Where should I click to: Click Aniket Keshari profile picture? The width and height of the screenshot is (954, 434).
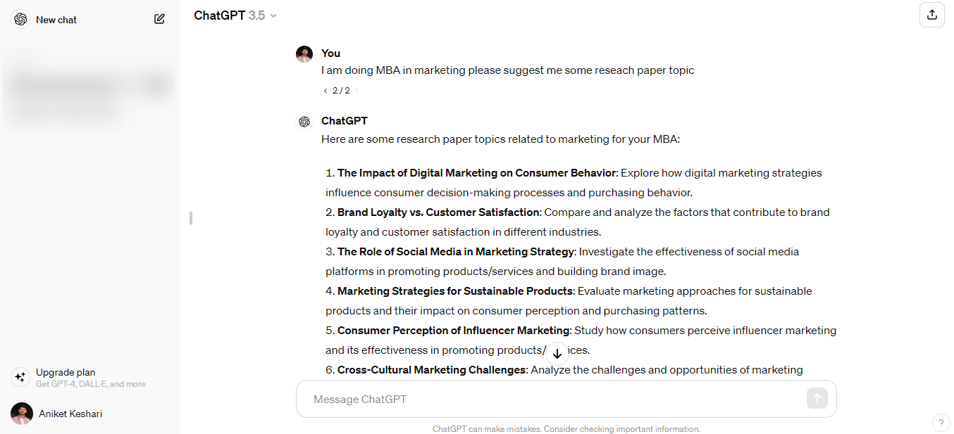click(x=21, y=414)
